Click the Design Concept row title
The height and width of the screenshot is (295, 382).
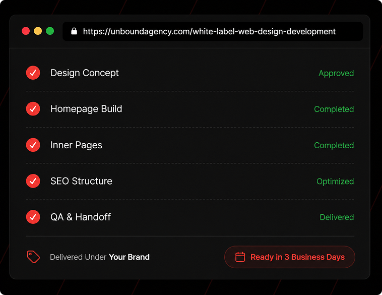85,73
